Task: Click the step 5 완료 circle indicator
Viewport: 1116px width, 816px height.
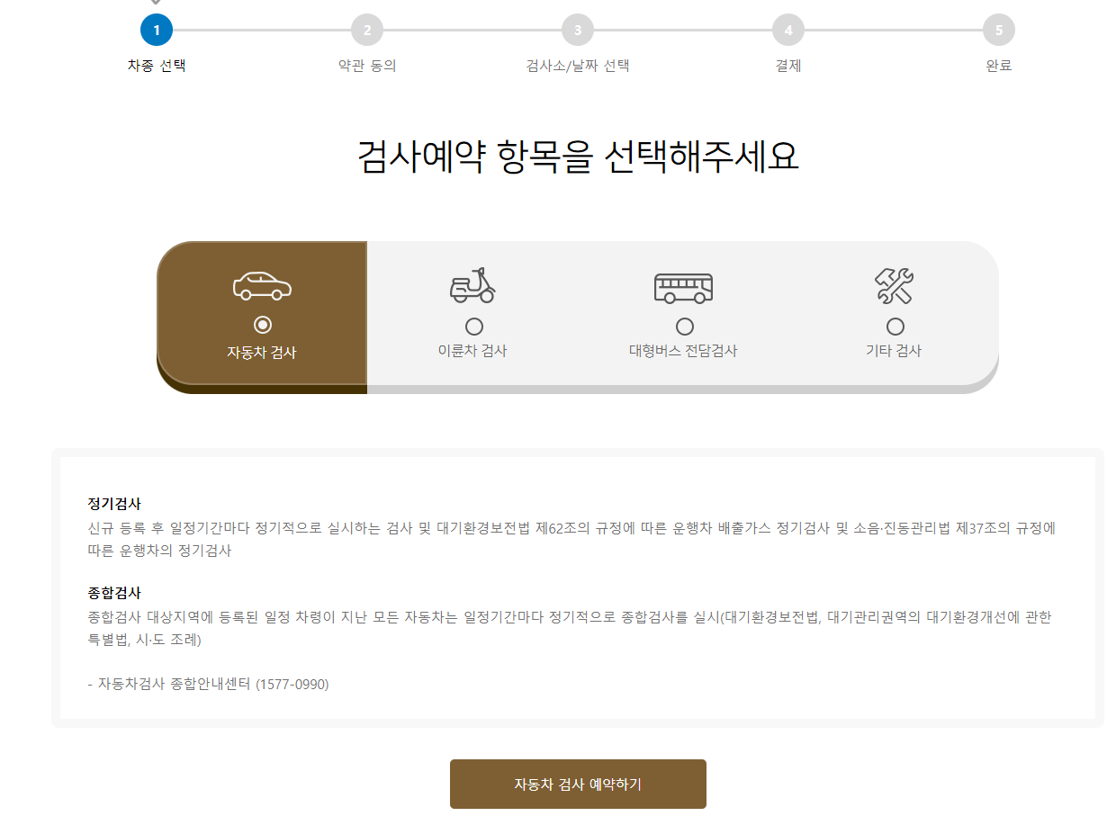Action: (x=999, y=29)
